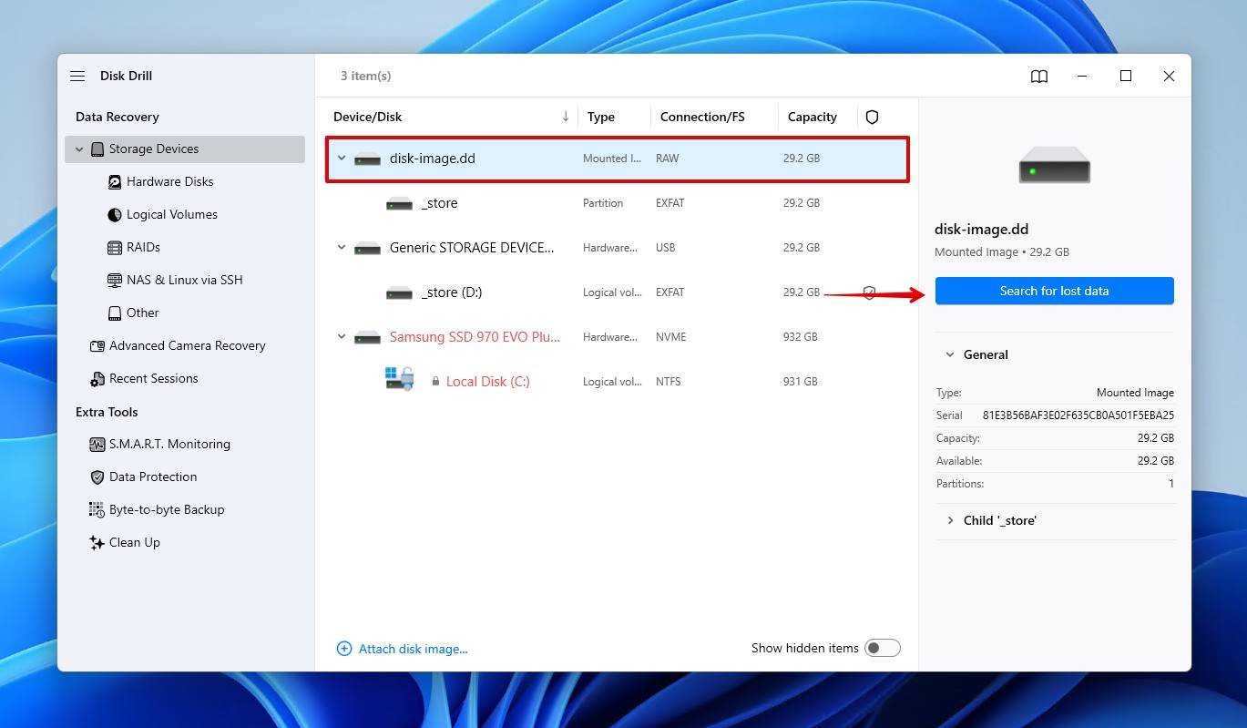This screenshot has height=728, width=1247.
Task: Click the NAS & Linux monitor icon
Action: coord(115,281)
